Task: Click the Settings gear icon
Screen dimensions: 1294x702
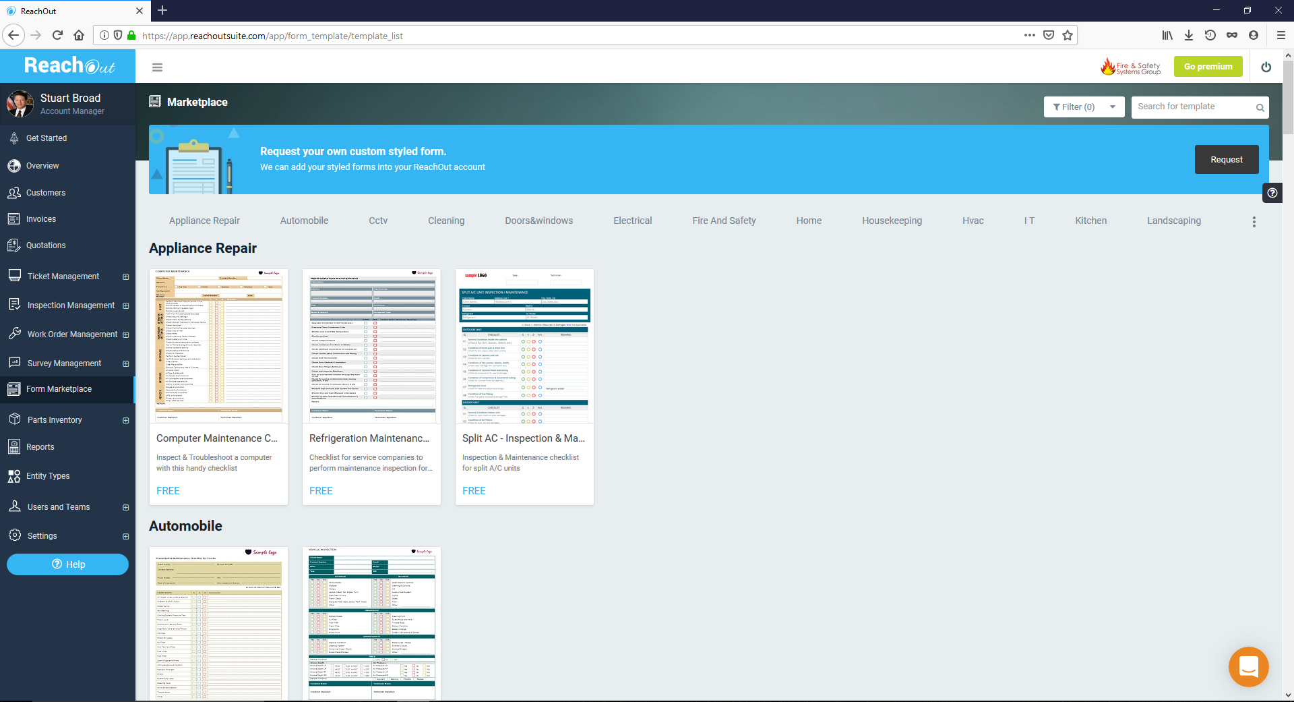Action: pos(15,535)
